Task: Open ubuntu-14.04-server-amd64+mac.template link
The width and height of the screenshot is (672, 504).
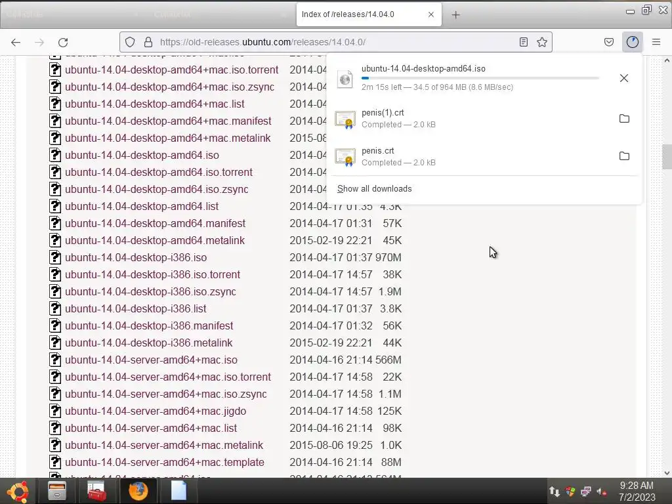Action: point(165,463)
